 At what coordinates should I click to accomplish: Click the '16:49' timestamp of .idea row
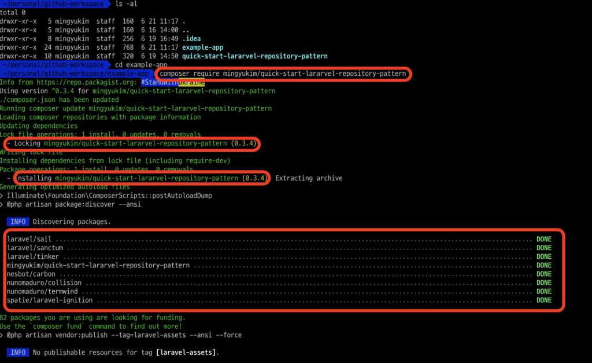coord(169,39)
